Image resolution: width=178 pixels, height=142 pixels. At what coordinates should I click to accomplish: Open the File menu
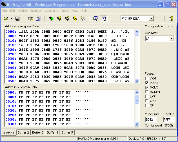click(5, 11)
